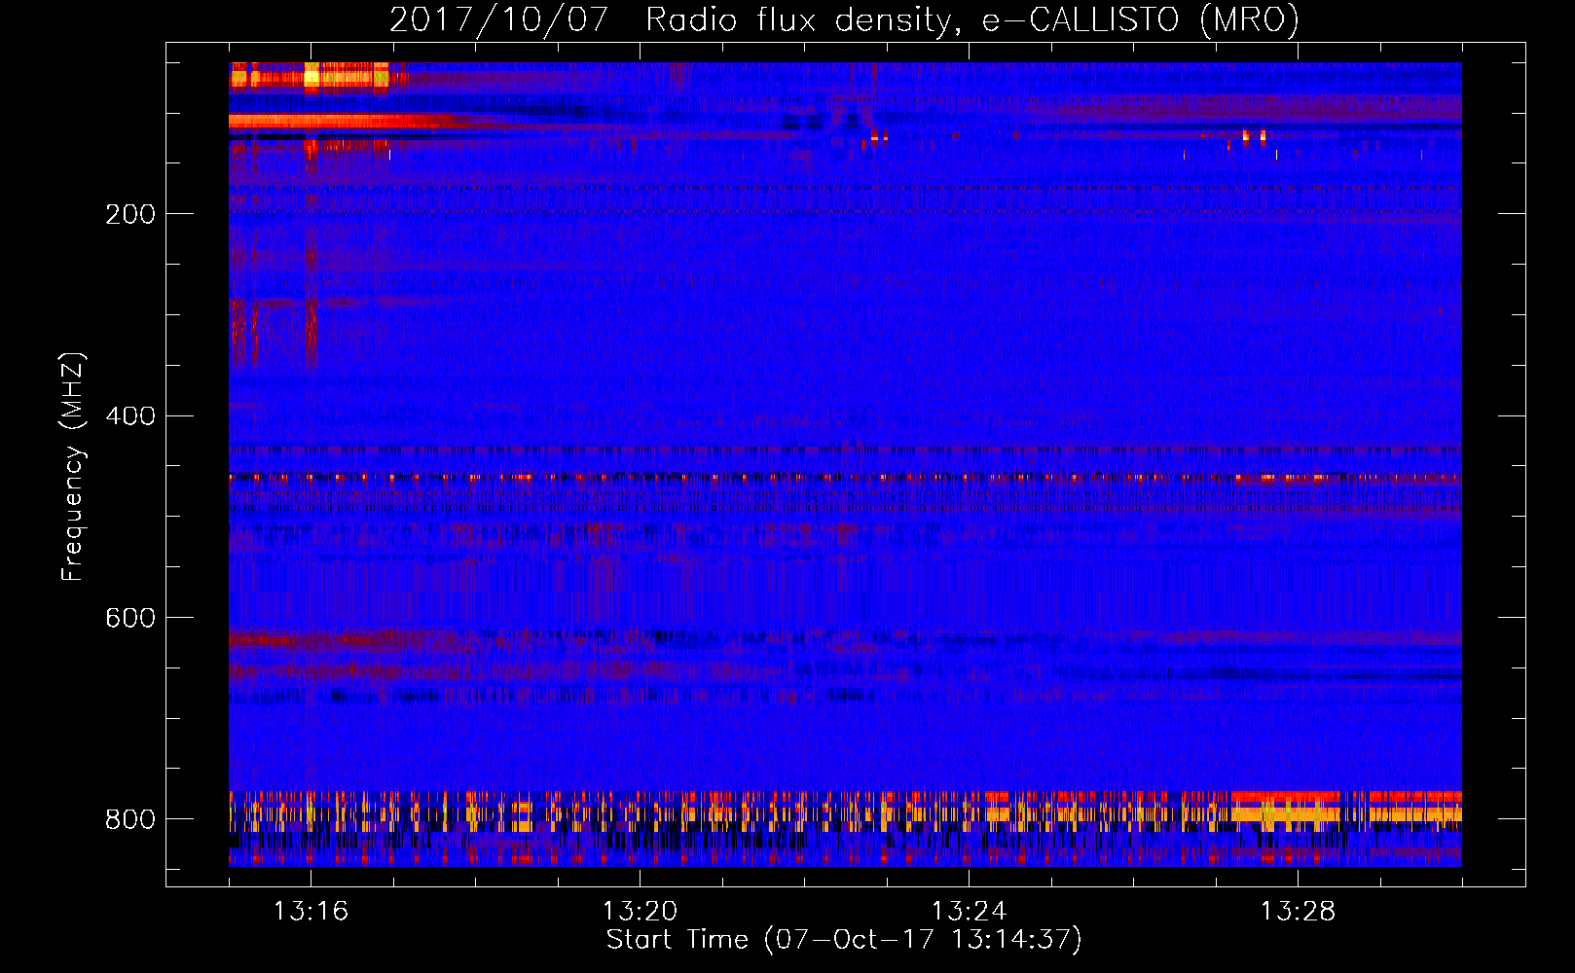Select the 200 frequency tick label
This screenshot has height=973, width=1575.
[x=130, y=214]
